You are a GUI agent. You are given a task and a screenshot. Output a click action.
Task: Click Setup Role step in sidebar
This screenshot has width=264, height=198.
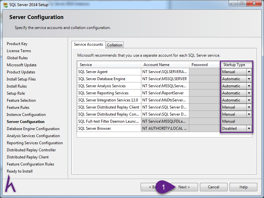tap(16, 93)
